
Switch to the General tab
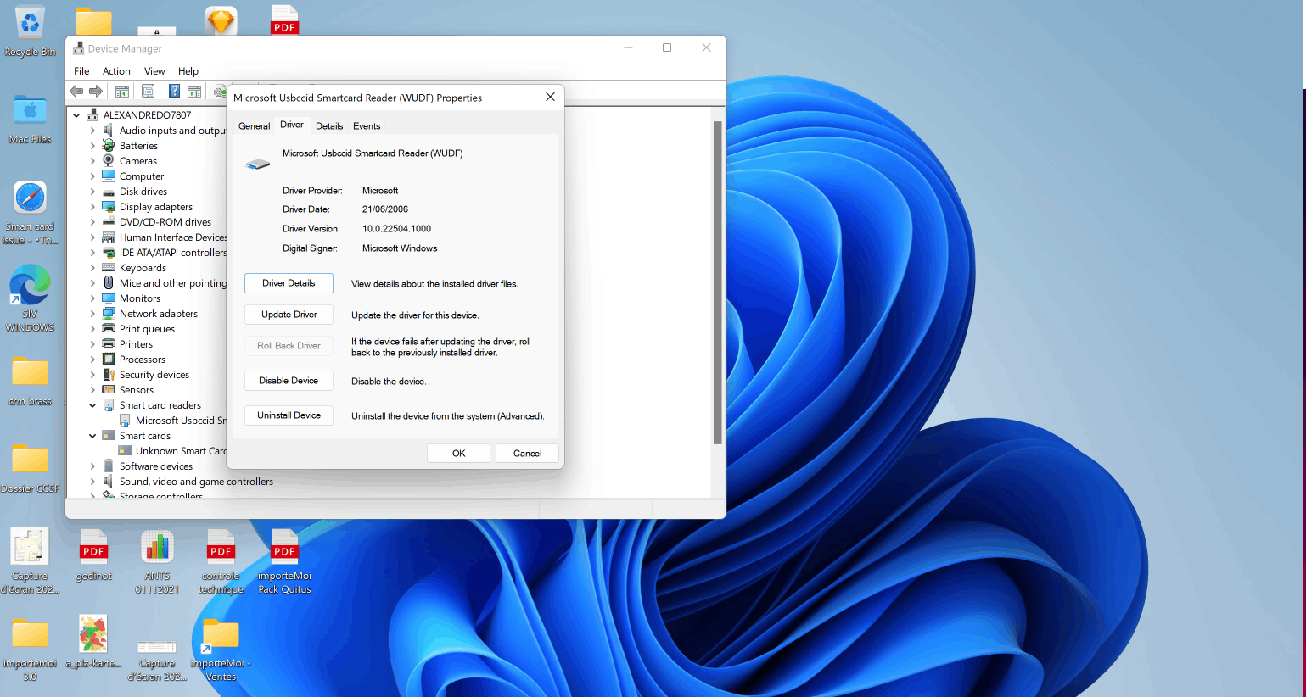coord(254,125)
